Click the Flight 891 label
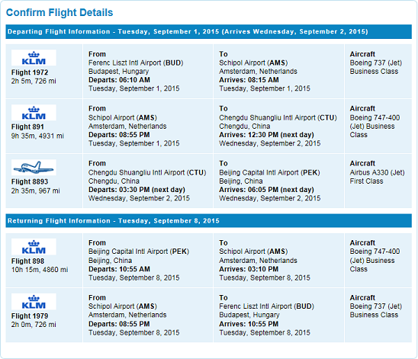 click(x=27, y=127)
